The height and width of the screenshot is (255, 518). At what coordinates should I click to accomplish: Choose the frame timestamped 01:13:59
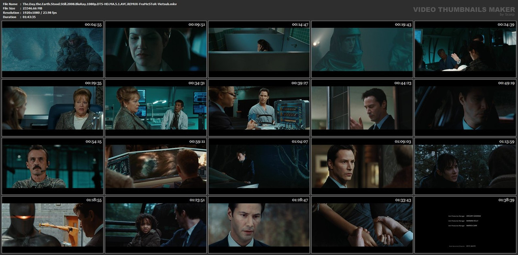click(x=465, y=166)
